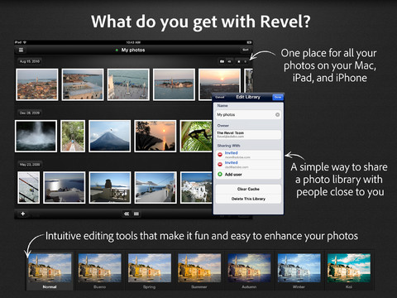Click the plus icon to add photos

(23, 214)
